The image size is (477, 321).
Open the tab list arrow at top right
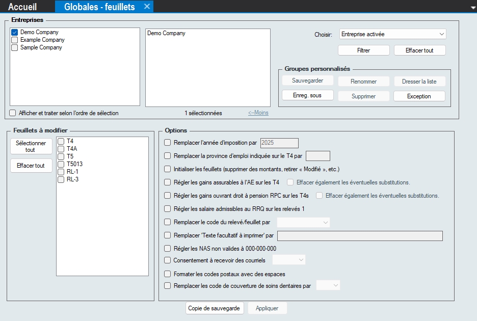(x=472, y=8)
